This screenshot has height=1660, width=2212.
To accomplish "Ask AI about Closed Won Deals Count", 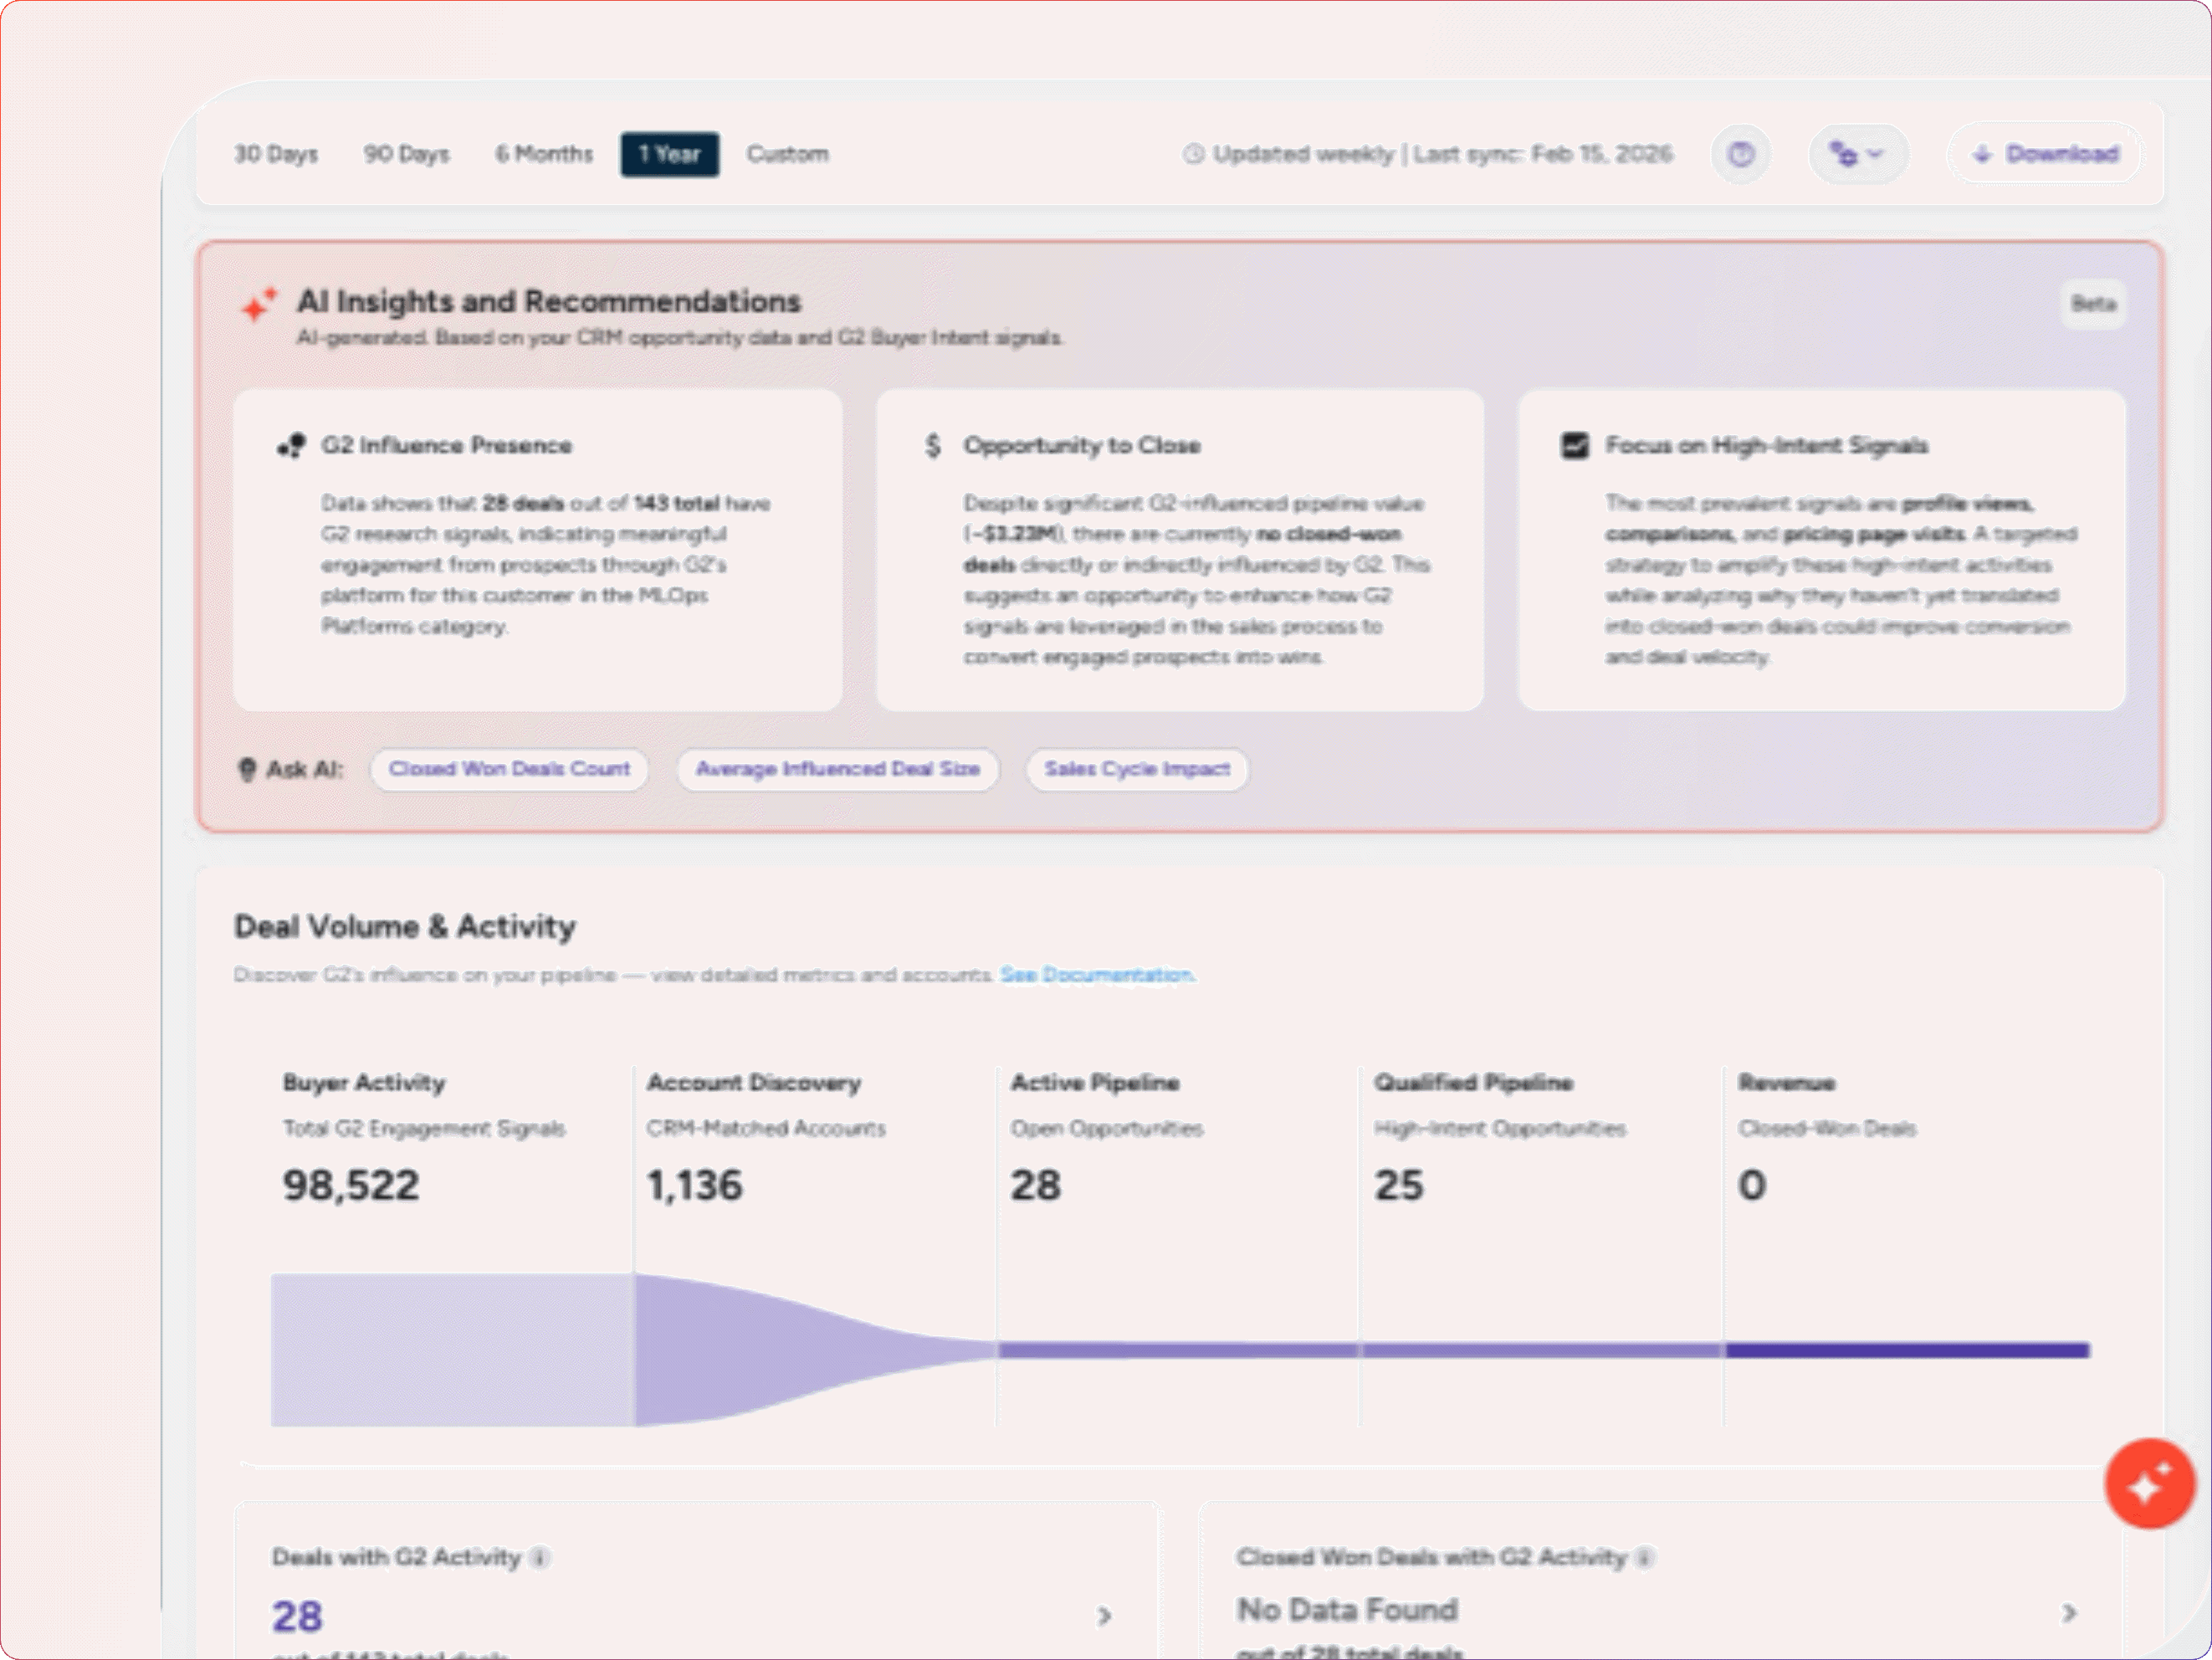I will [x=509, y=769].
